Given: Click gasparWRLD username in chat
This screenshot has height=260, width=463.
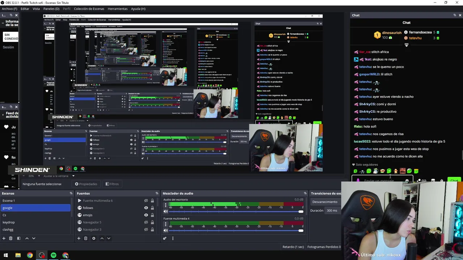Looking at the screenshot, I should click(x=369, y=74).
